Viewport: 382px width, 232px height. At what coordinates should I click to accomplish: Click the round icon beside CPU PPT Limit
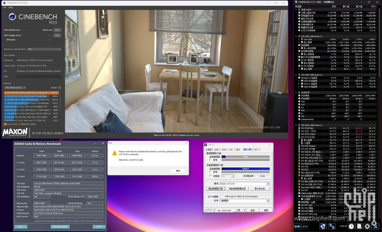(299, 205)
